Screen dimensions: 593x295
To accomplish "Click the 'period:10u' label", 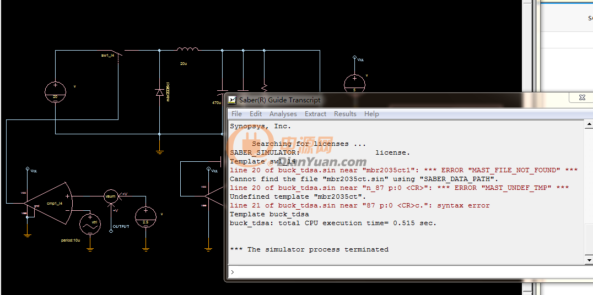I will (71, 240).
